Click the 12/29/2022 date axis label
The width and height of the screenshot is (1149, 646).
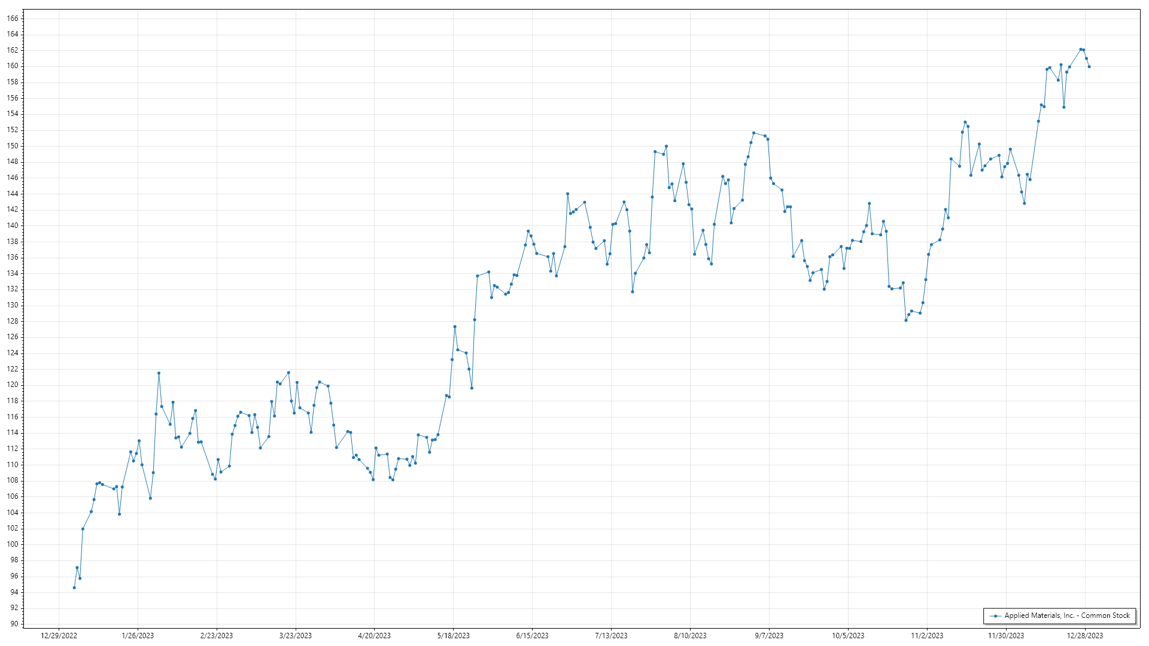pyautogui.click(x=59, y=636)
